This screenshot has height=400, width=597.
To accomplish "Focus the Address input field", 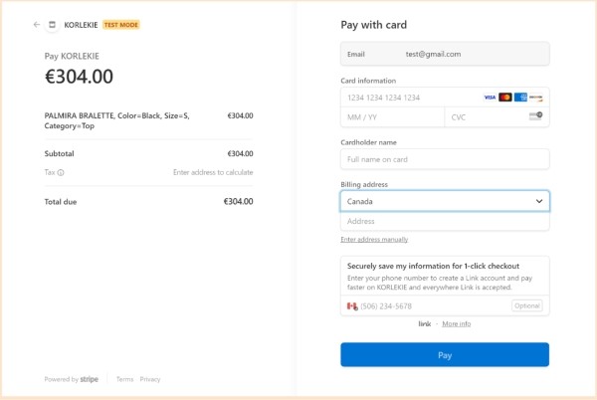I will 445,221.
